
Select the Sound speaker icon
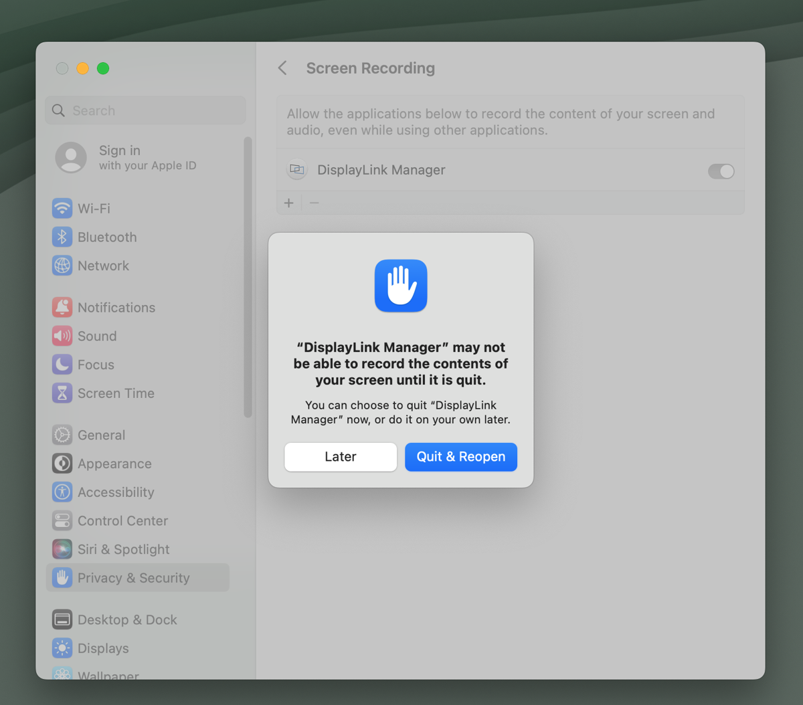(62, 336)
